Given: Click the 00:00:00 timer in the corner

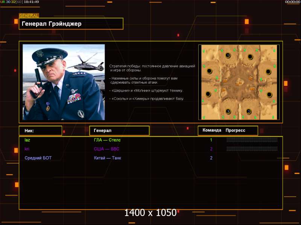Looking at the screenshot, I should pos(292,2).
